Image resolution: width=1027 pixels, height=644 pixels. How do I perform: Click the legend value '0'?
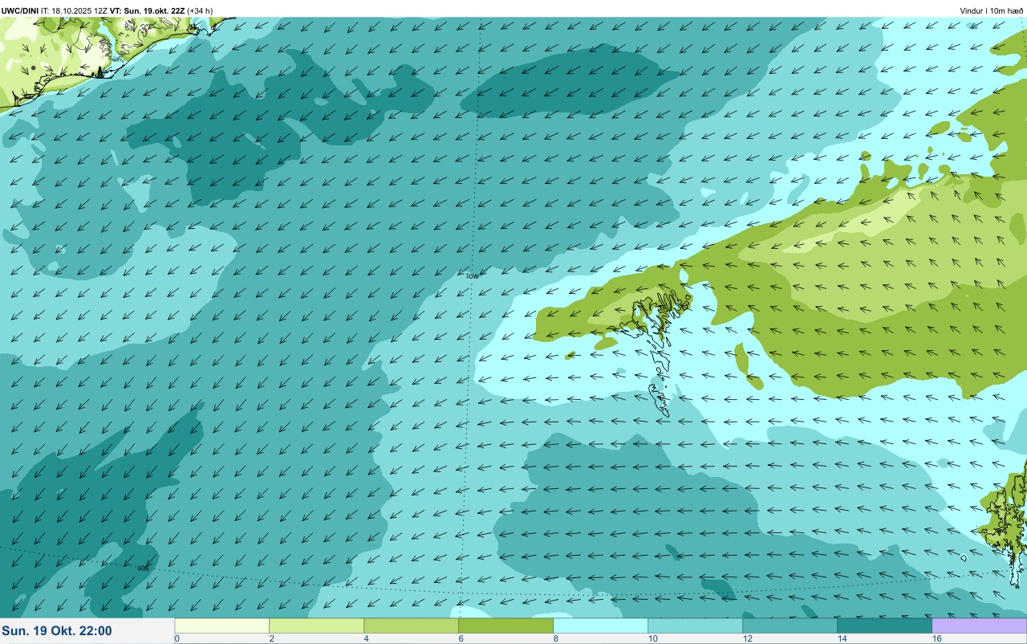click(177, 638)
